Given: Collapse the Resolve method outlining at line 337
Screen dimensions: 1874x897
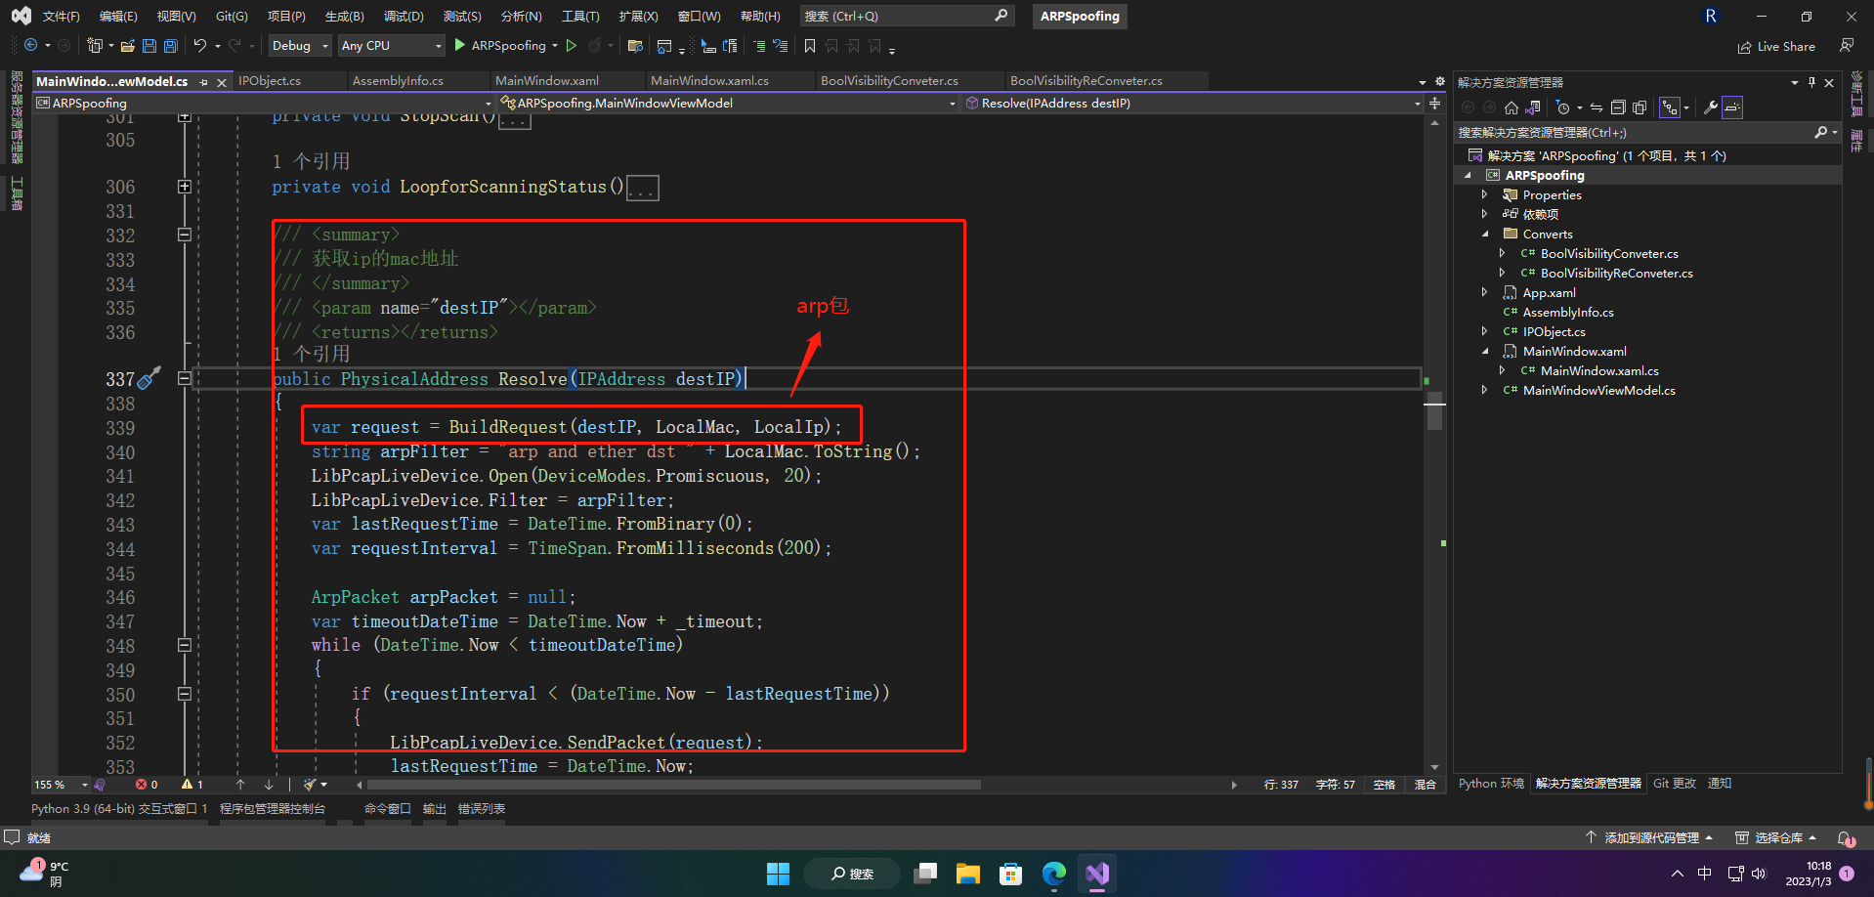Looking at the screenshot, I should click(x=184, y=378).
